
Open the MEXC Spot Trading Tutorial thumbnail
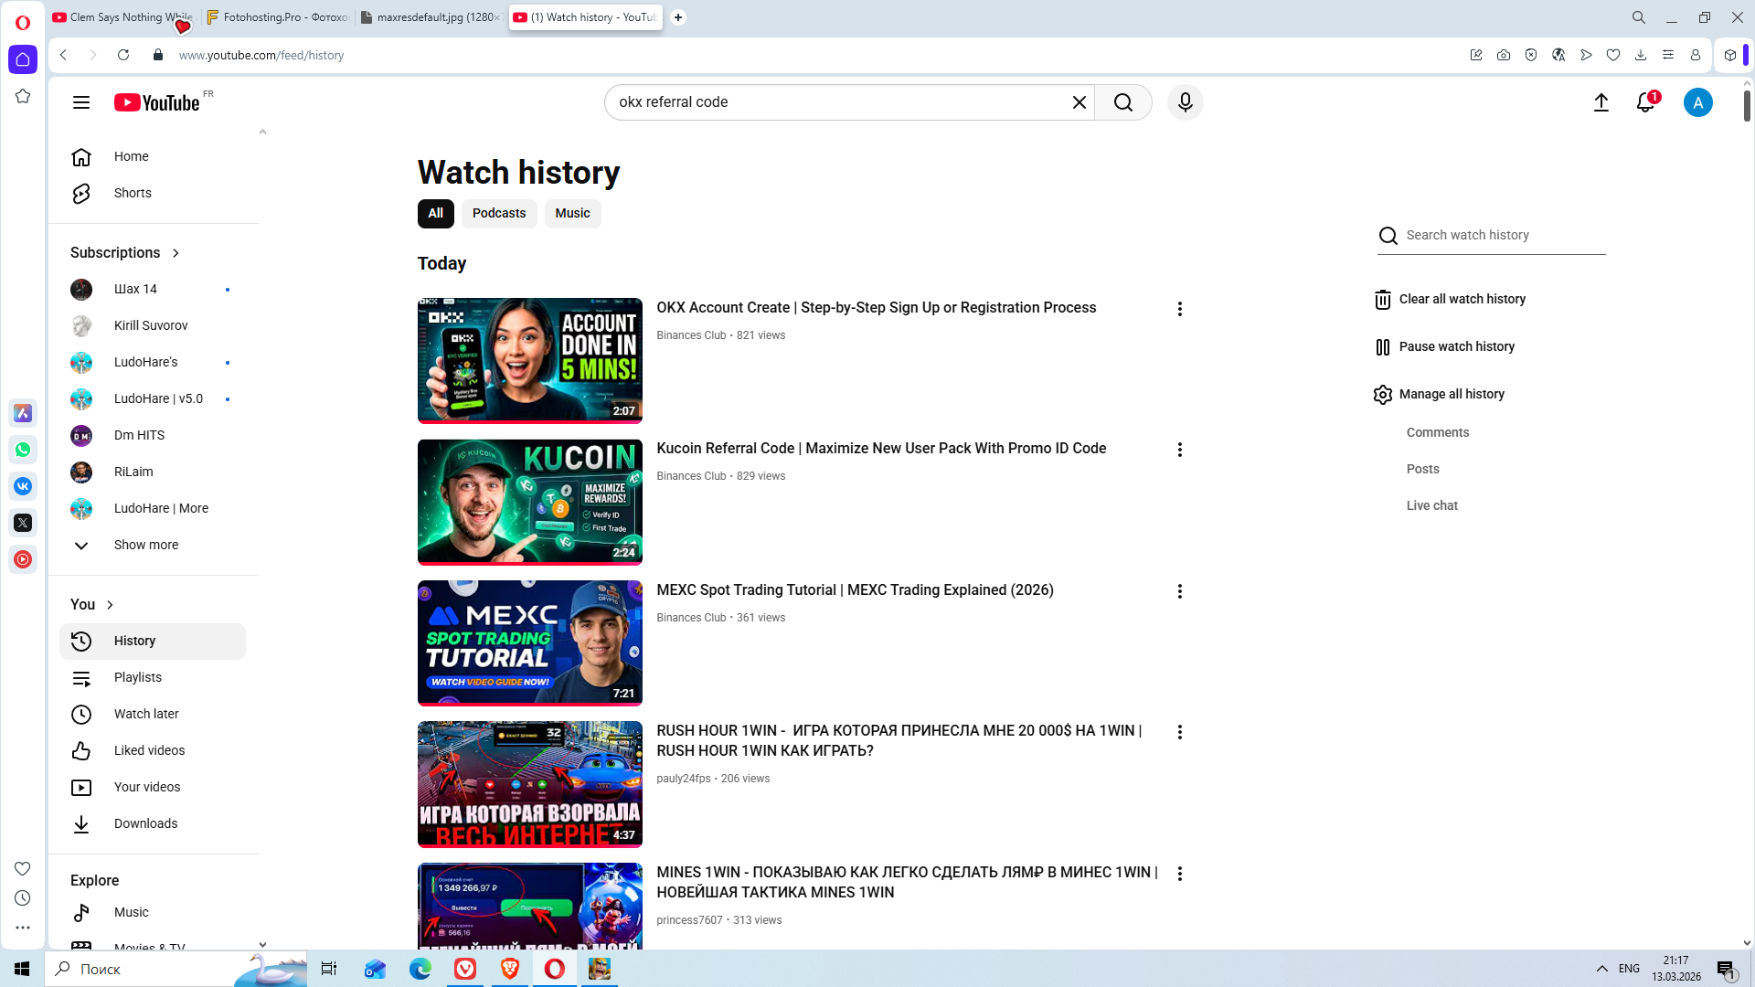point(529,642)
